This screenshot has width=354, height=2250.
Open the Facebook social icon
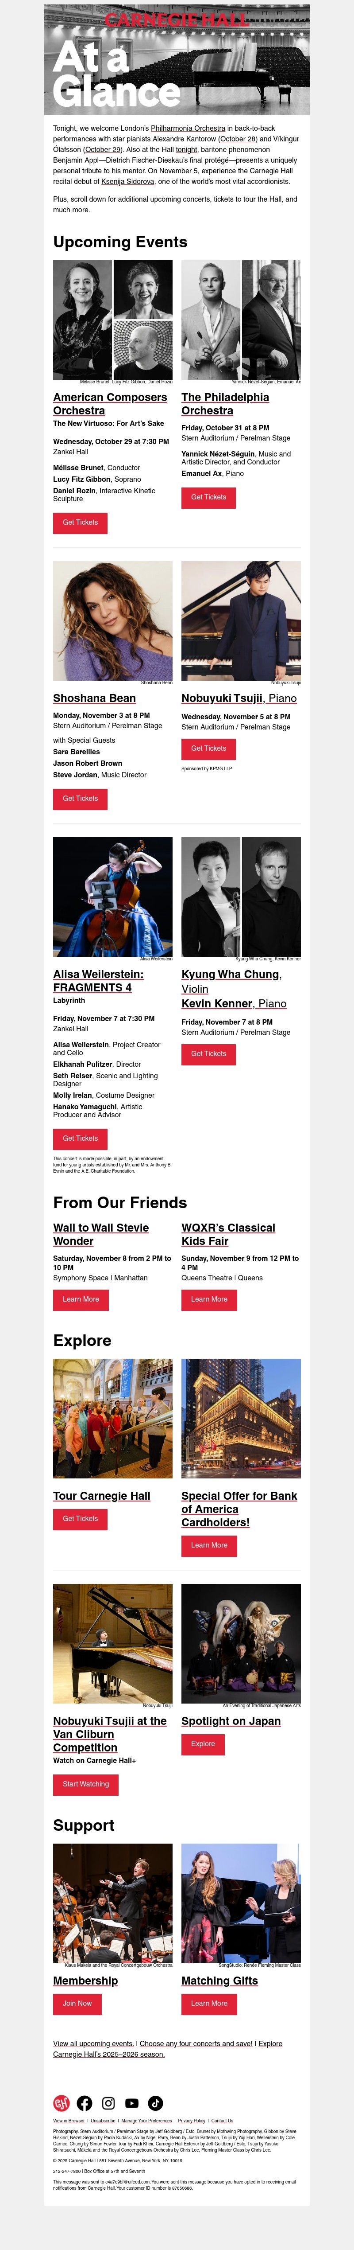click(x=85, y=2103)
